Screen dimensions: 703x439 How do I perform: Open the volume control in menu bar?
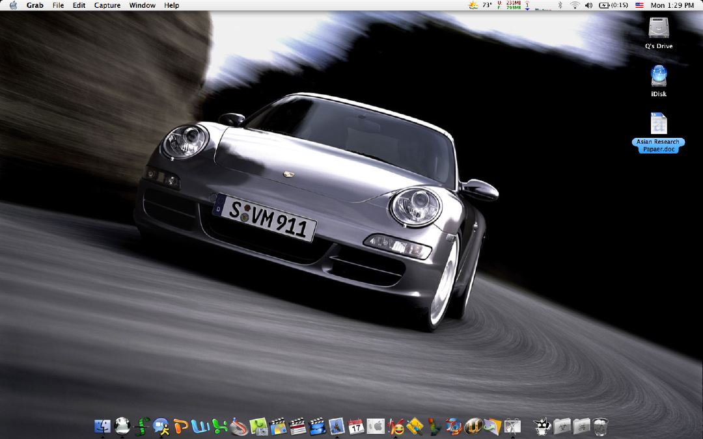point(589,5)
